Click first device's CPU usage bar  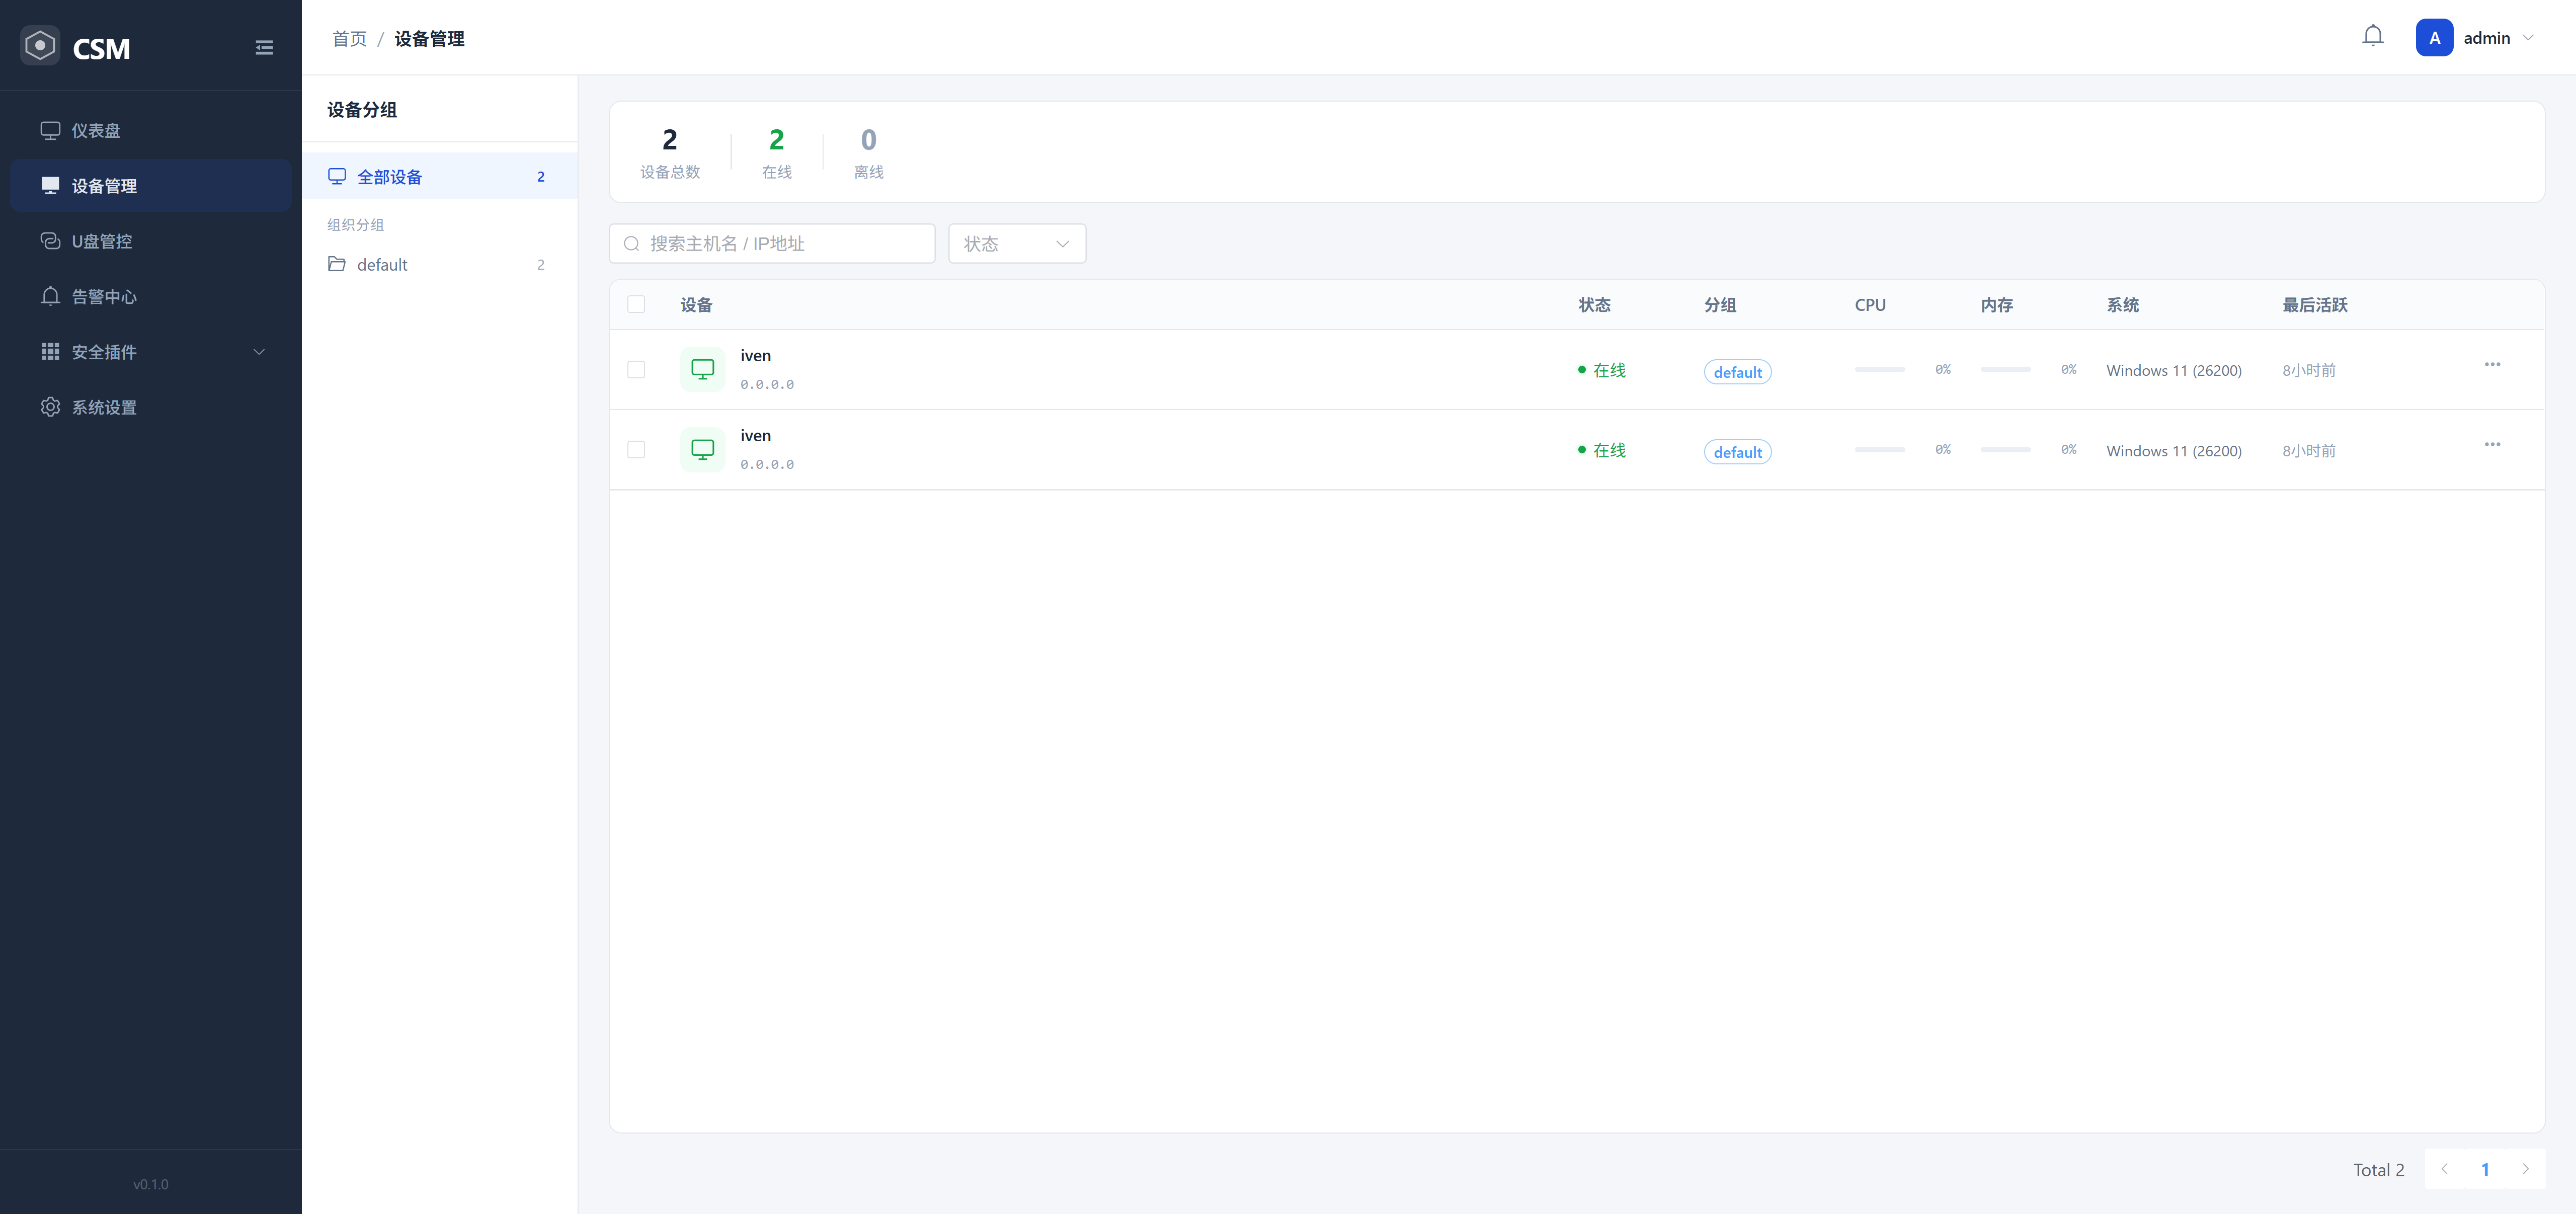pyautogui.click(x=1879, y=370)
